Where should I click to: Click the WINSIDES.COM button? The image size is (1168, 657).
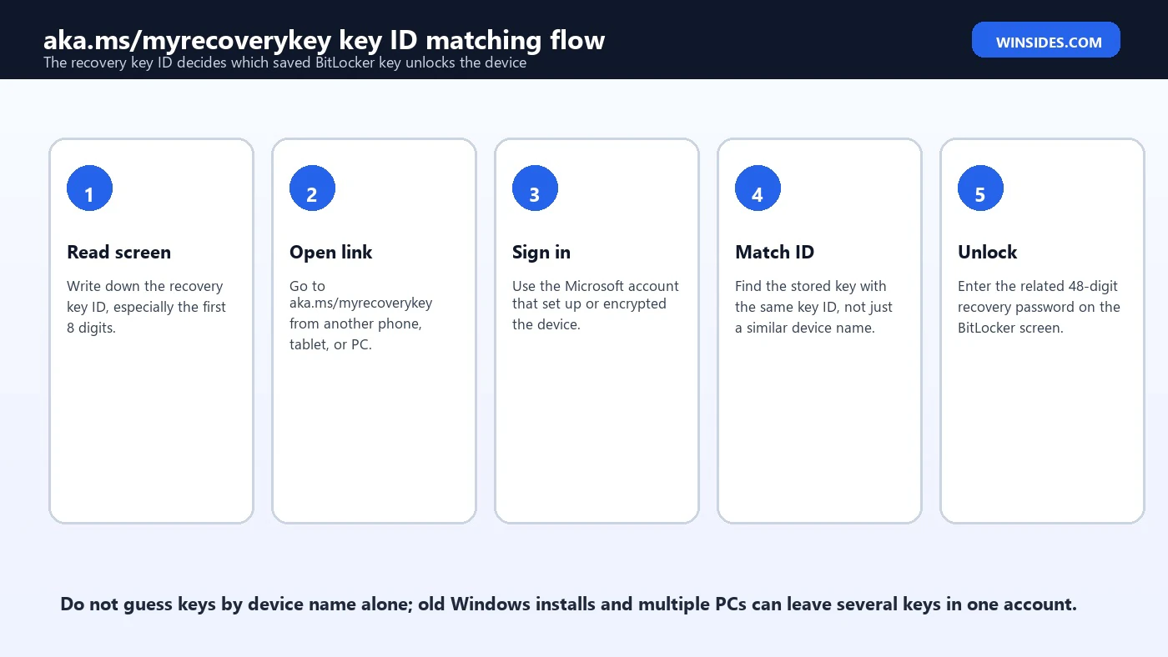(1045, 40)
